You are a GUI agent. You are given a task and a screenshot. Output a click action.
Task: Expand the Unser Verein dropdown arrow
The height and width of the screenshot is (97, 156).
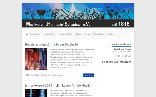click(x=57, y=34)
